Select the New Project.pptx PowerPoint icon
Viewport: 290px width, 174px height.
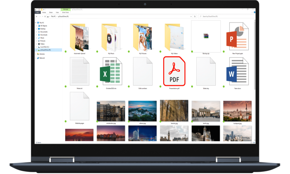pos(238,36)
